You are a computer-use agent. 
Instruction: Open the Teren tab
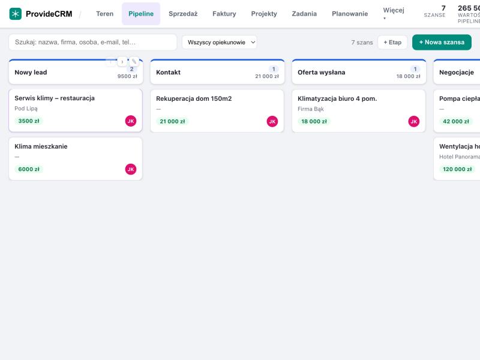click(104, 14)
